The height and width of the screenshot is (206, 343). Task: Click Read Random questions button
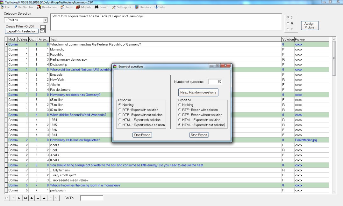click(x=198, y=92)
